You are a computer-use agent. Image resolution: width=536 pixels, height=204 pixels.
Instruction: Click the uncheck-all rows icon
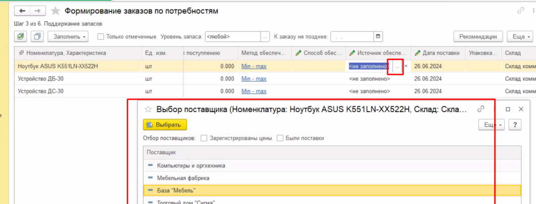click(37, 36)
